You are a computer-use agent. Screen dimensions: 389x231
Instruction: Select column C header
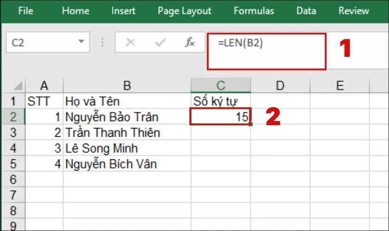[221, 85]
